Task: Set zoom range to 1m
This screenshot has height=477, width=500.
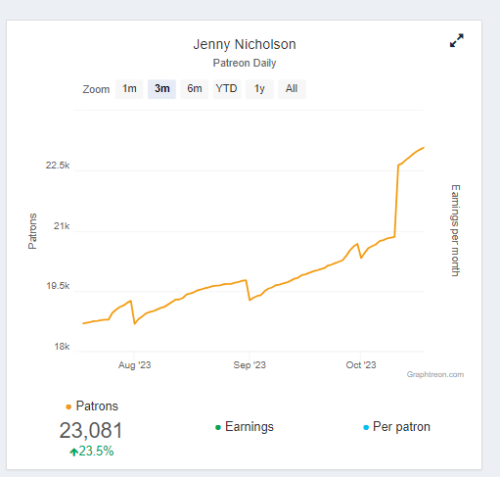Action: [x=129, y=89]
